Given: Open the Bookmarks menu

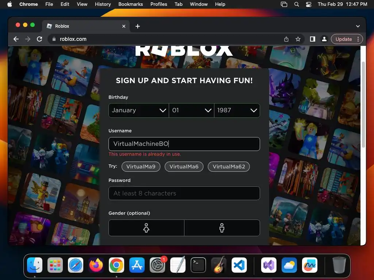Looking at the screenshot, I should (x=130, y=4).
